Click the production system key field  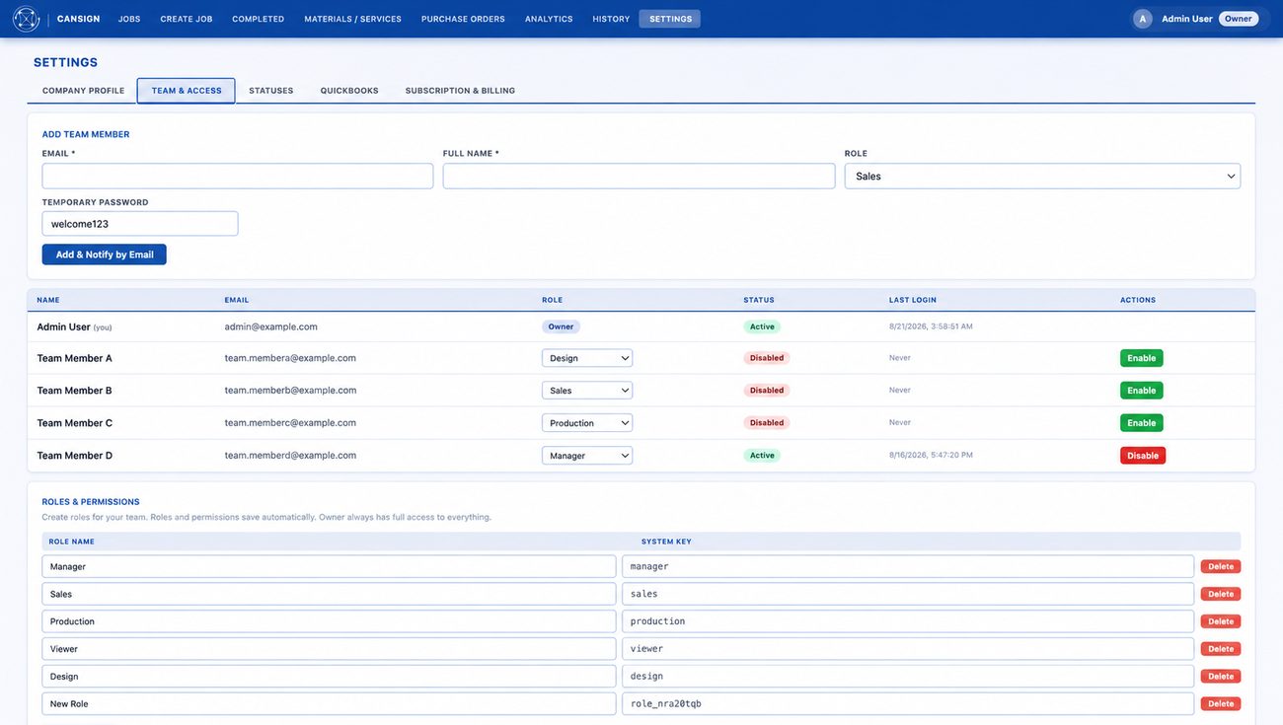(908, 621)
